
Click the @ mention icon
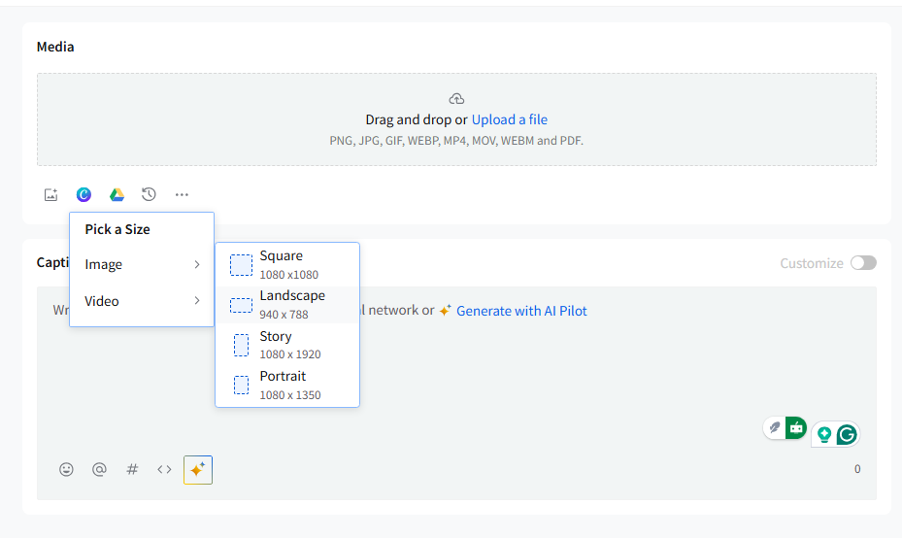coord(99,469)
